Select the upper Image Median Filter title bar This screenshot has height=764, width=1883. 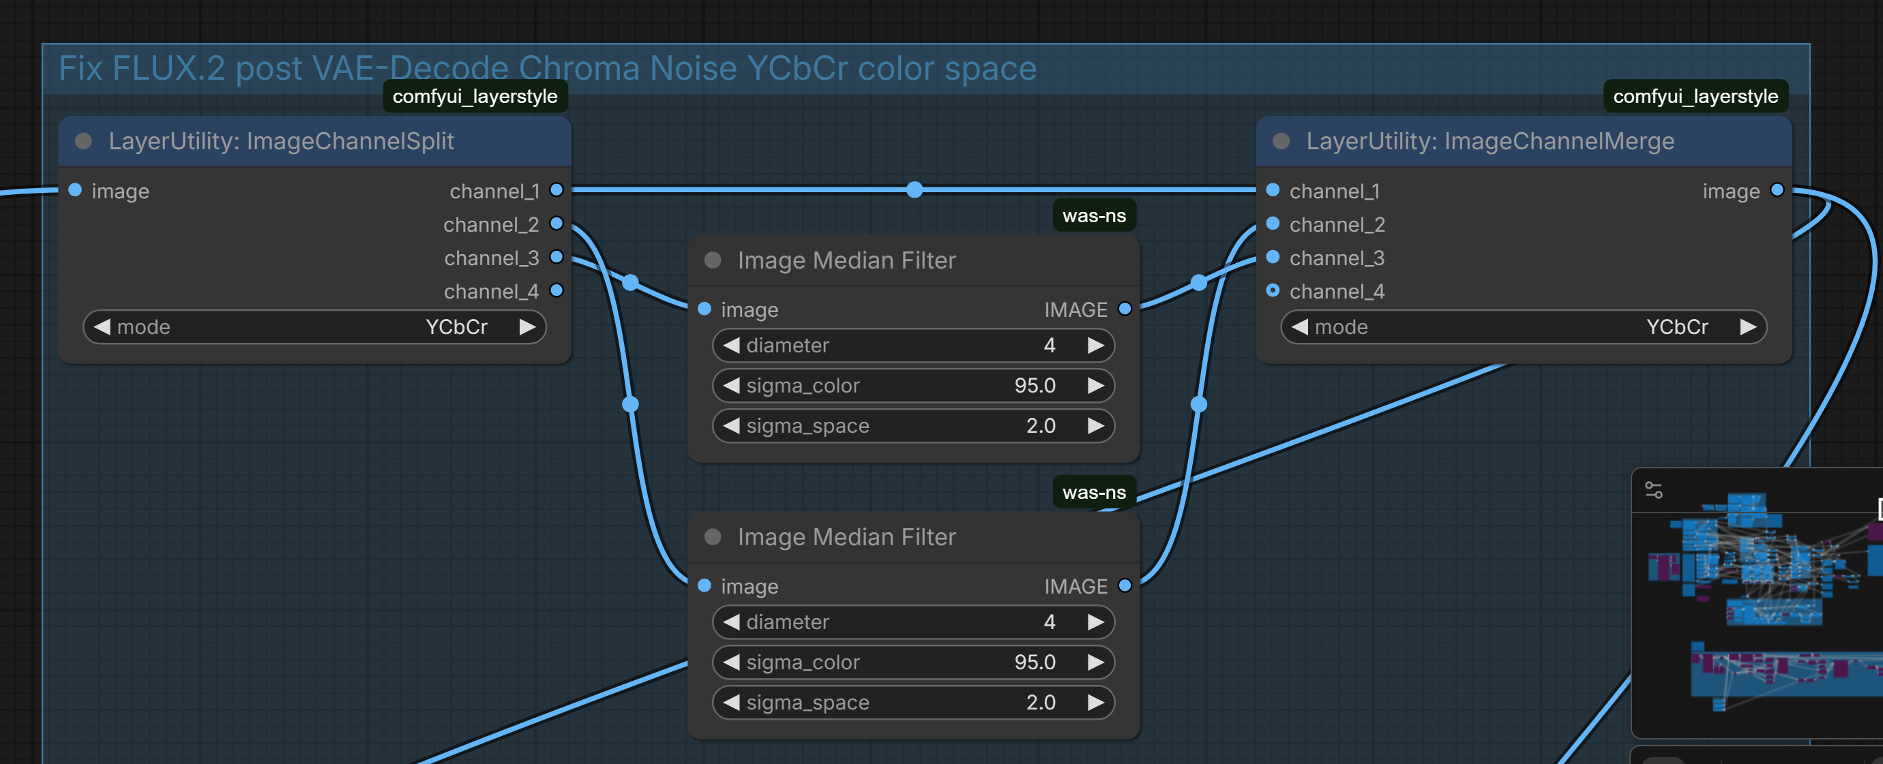click(x=914, y=260)
